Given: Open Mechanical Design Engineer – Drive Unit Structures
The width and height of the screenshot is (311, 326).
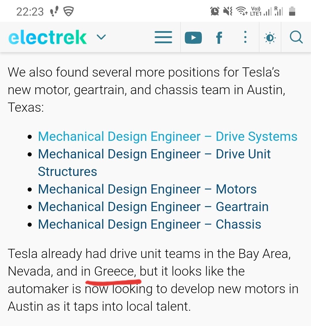Looking at the screenshot, I should tap(154, 163).
